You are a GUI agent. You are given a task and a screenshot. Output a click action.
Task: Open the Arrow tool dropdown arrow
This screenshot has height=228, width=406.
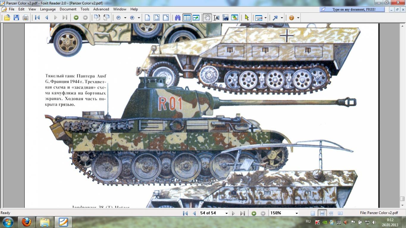coord(282,18)
